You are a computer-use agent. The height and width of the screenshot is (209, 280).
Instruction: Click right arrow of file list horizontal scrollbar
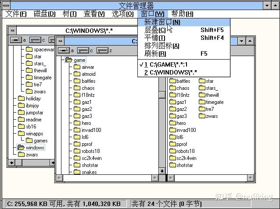pyautogui.click(x=250, y=178)
